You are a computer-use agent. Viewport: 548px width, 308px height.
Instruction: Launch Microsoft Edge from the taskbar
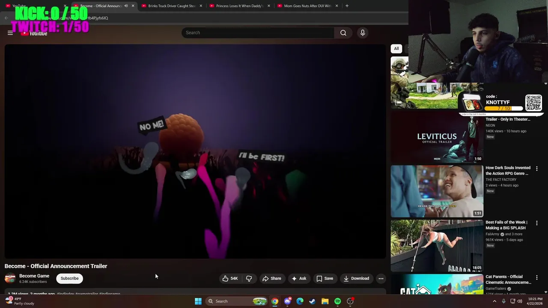point(300,301)
